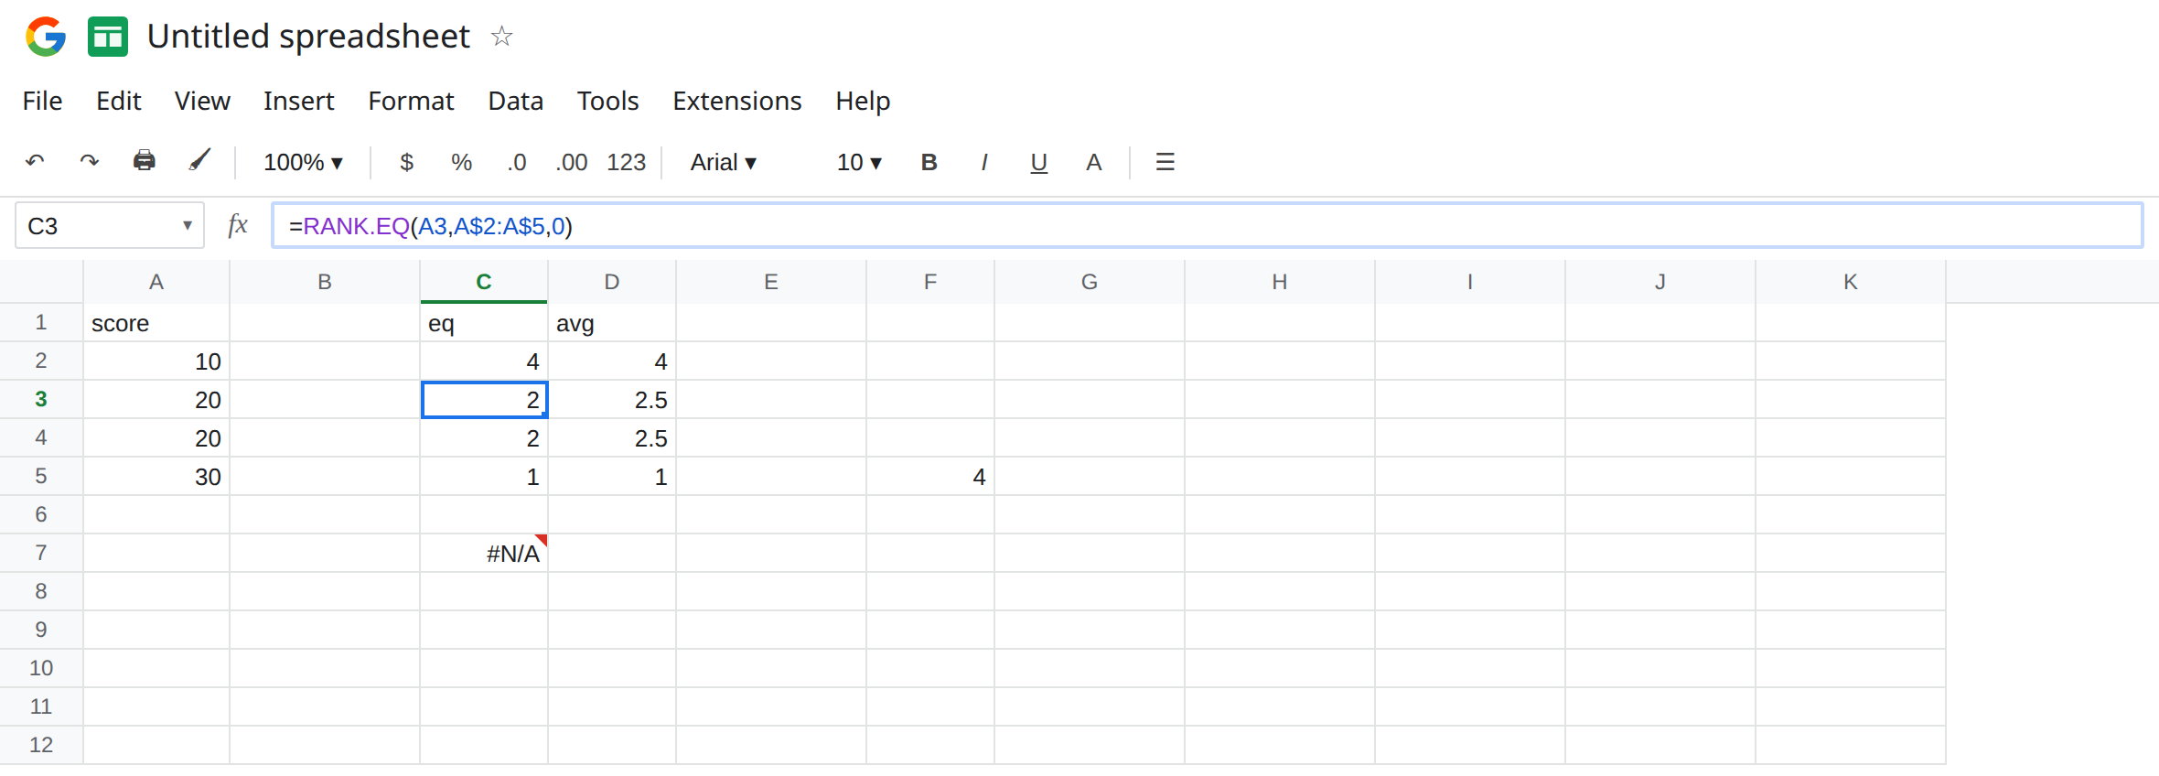Toggle underline formatting
Screen dimensions: 2159x776
[x=1038, y=163]
